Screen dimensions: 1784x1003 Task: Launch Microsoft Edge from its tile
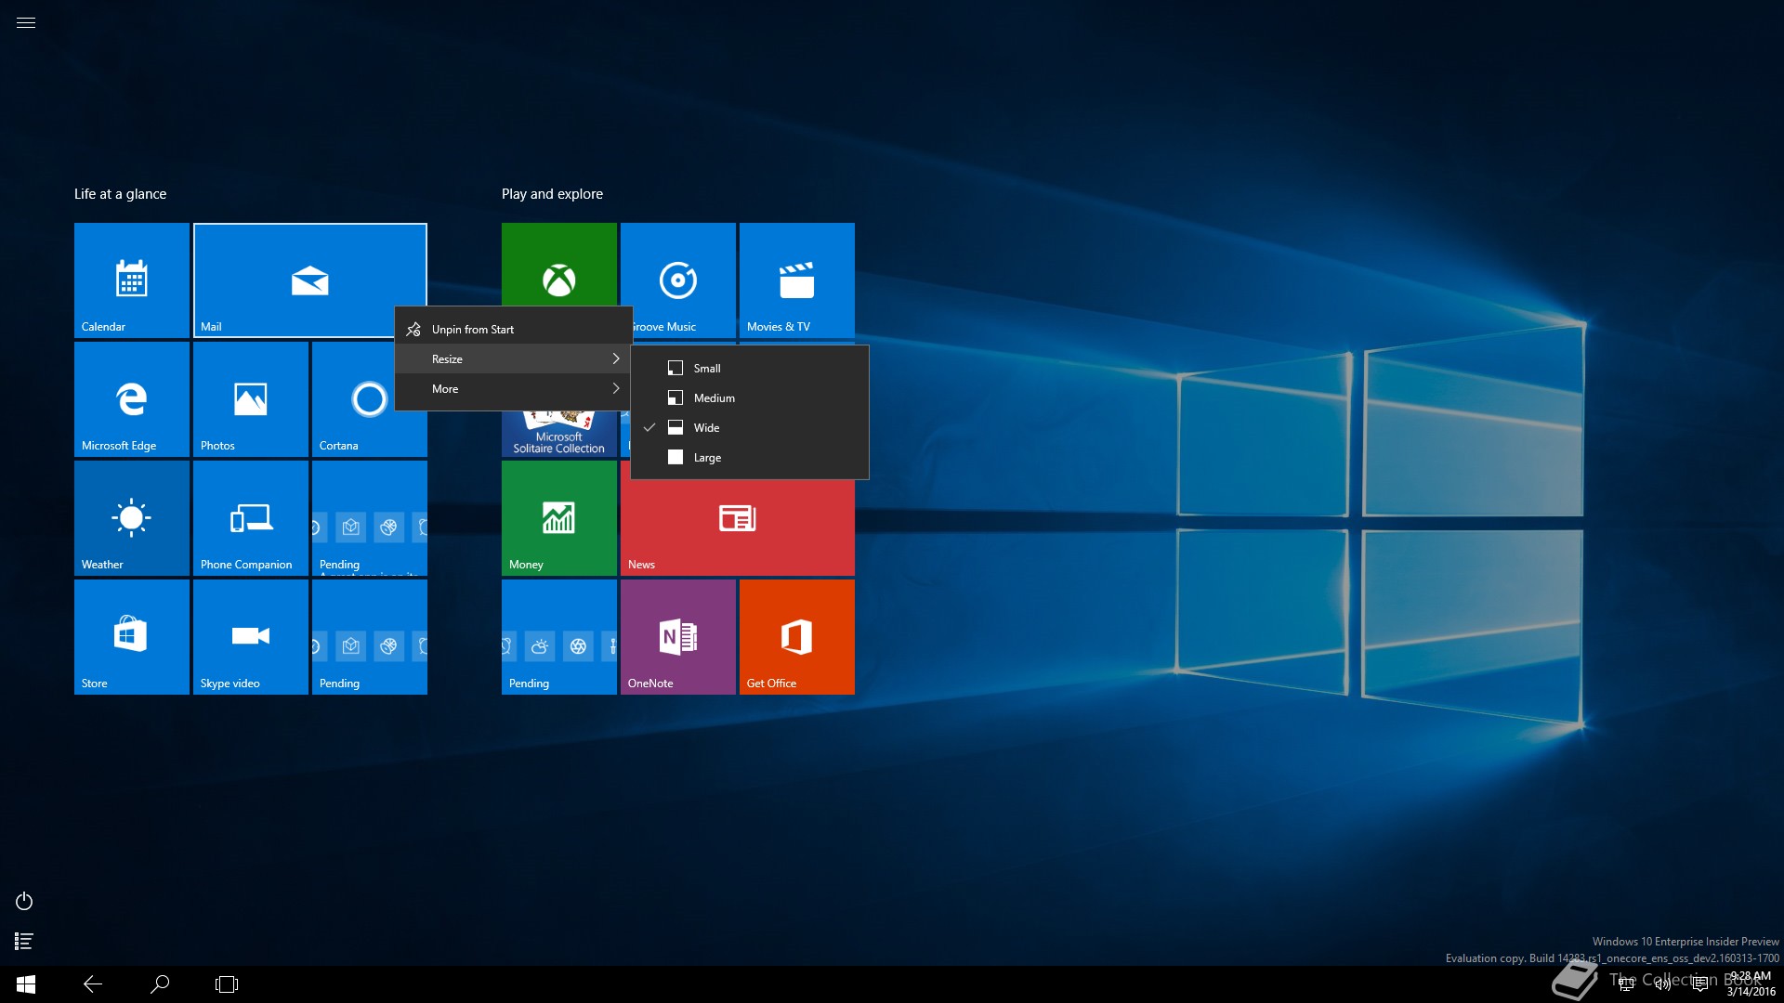(x=132, y=399)
